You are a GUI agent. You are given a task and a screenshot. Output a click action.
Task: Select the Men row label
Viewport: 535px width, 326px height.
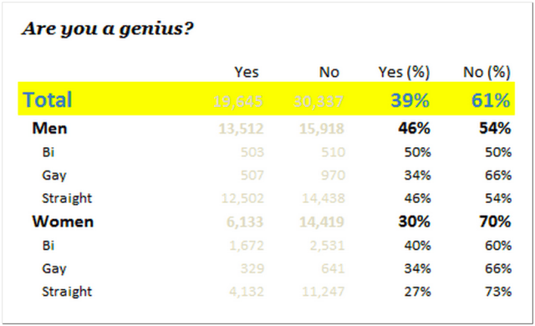pos(49,129)
